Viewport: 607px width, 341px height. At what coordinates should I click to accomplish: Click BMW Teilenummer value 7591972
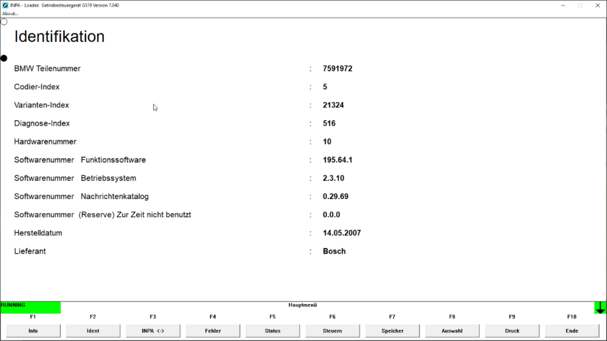(x=337, y=69)
